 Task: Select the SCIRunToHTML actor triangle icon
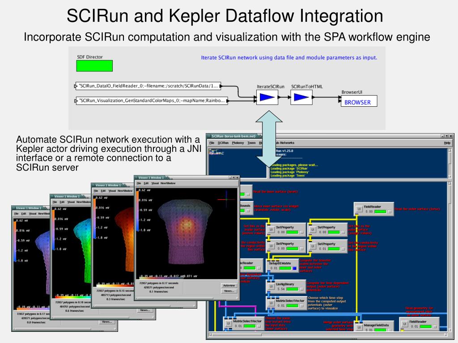click(301, 97)
